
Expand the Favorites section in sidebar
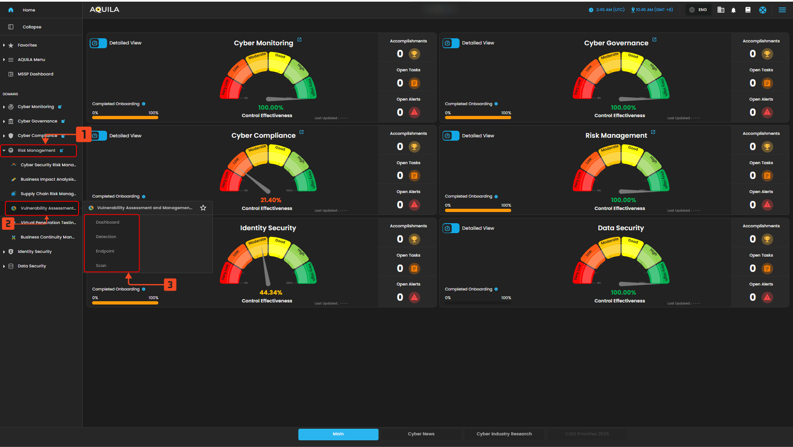(4, 45)
